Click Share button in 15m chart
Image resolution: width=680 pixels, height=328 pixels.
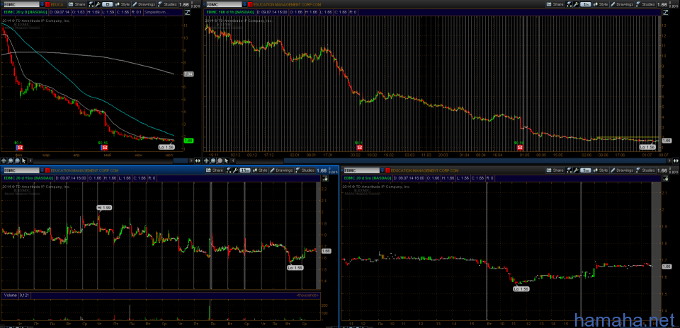[x=215, y=170]
